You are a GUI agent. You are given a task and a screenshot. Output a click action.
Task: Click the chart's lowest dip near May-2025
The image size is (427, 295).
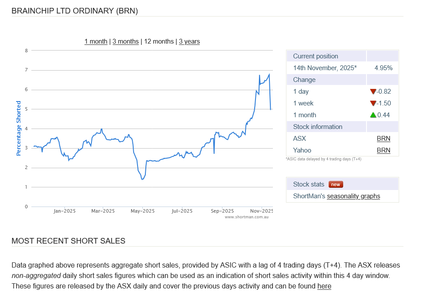(x=142, y=179)
